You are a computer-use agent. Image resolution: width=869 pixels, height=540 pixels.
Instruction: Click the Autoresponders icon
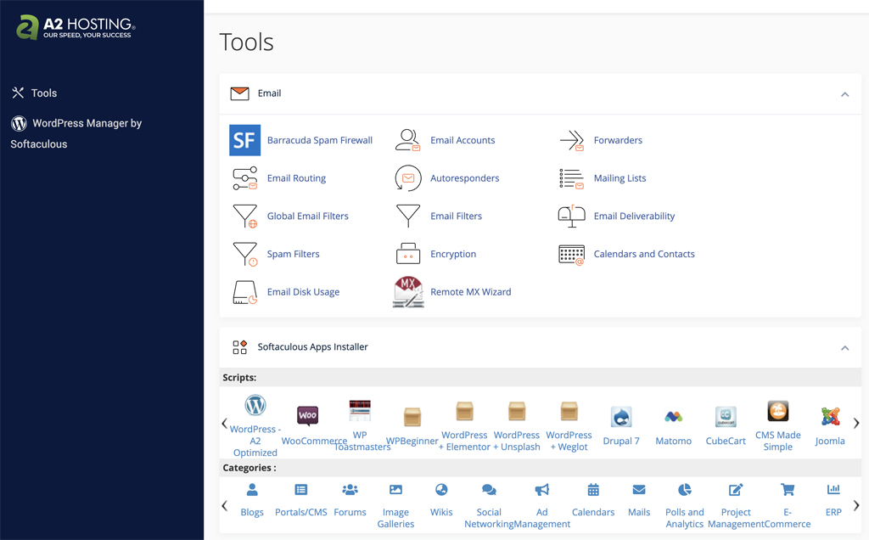coord(408,178)
